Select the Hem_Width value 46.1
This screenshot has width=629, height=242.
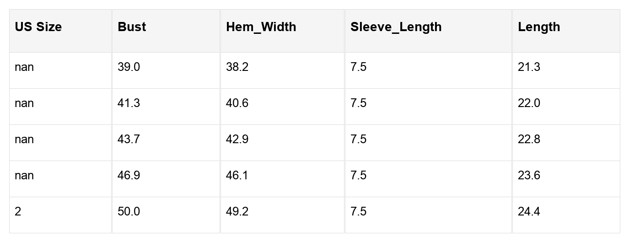pyautogui.click(x=237, y=176)
